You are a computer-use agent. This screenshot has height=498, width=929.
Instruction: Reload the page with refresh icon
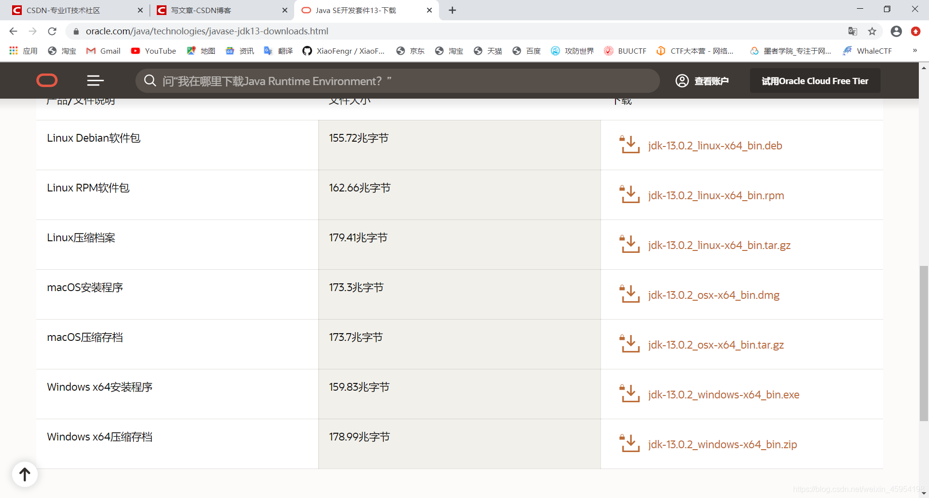click(52, 31)
